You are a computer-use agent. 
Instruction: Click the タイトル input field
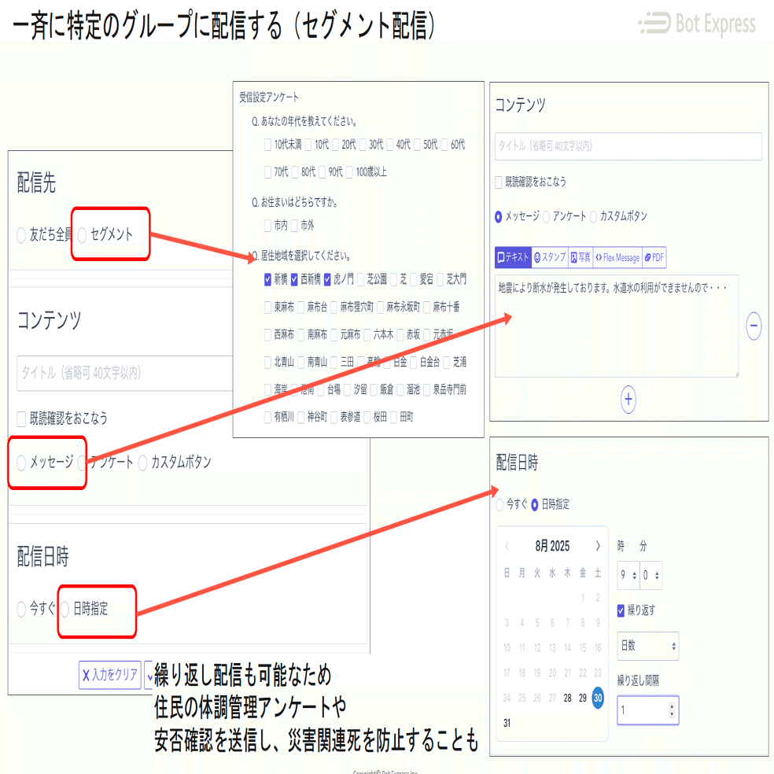point(628,147)
